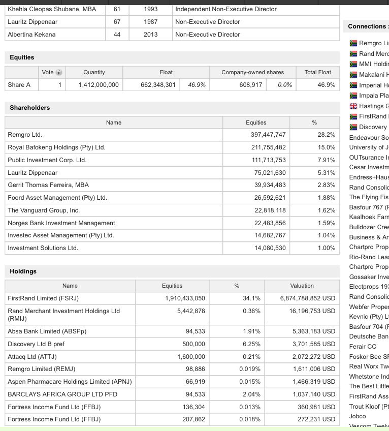389x431 pixels.
Task: Open Attacq Ltd (ATTJ) holding
Action: click(32, 356)
